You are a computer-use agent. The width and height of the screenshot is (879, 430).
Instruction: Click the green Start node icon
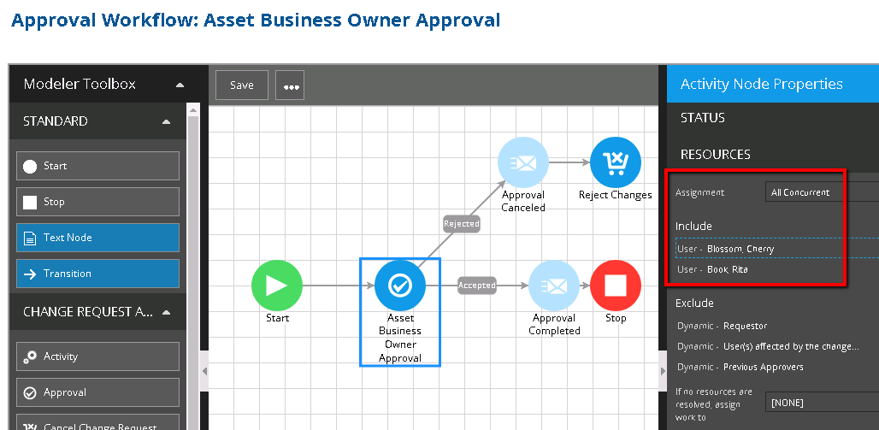tap(276, 285)
